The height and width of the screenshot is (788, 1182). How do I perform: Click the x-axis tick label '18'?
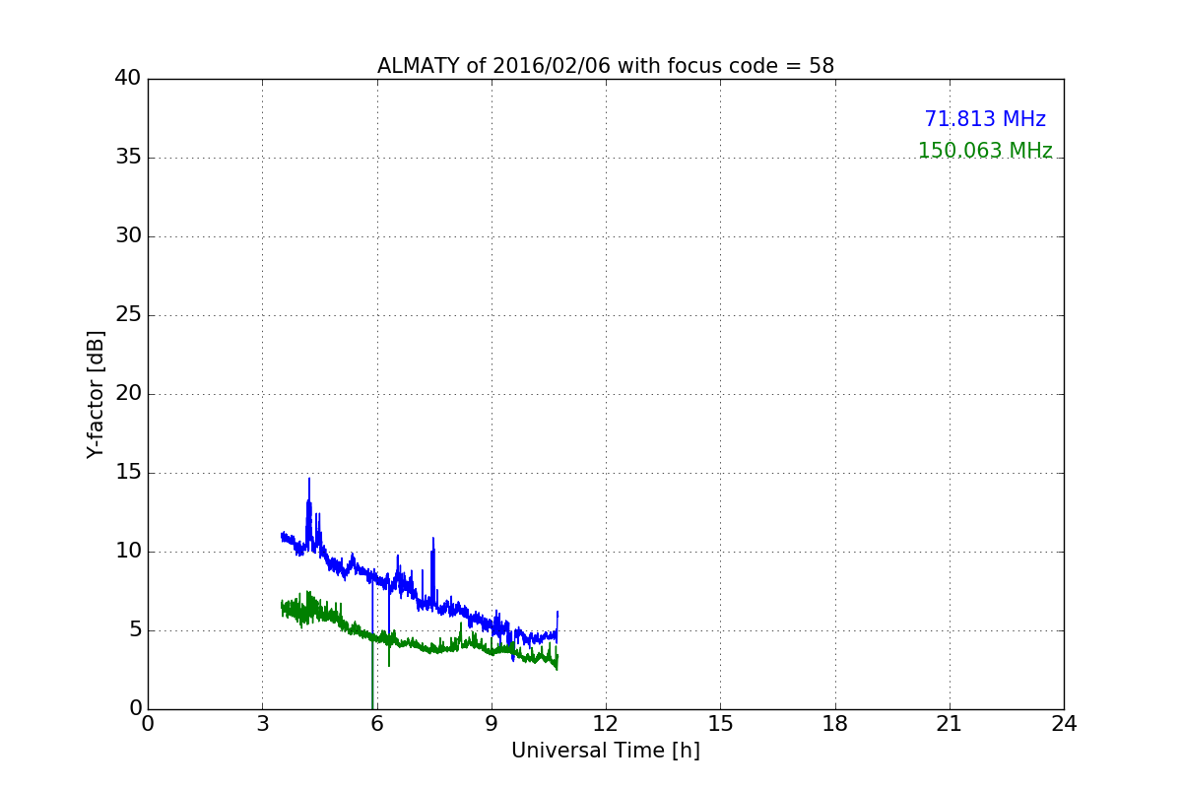pyautogui.click(x=835, y=724)
